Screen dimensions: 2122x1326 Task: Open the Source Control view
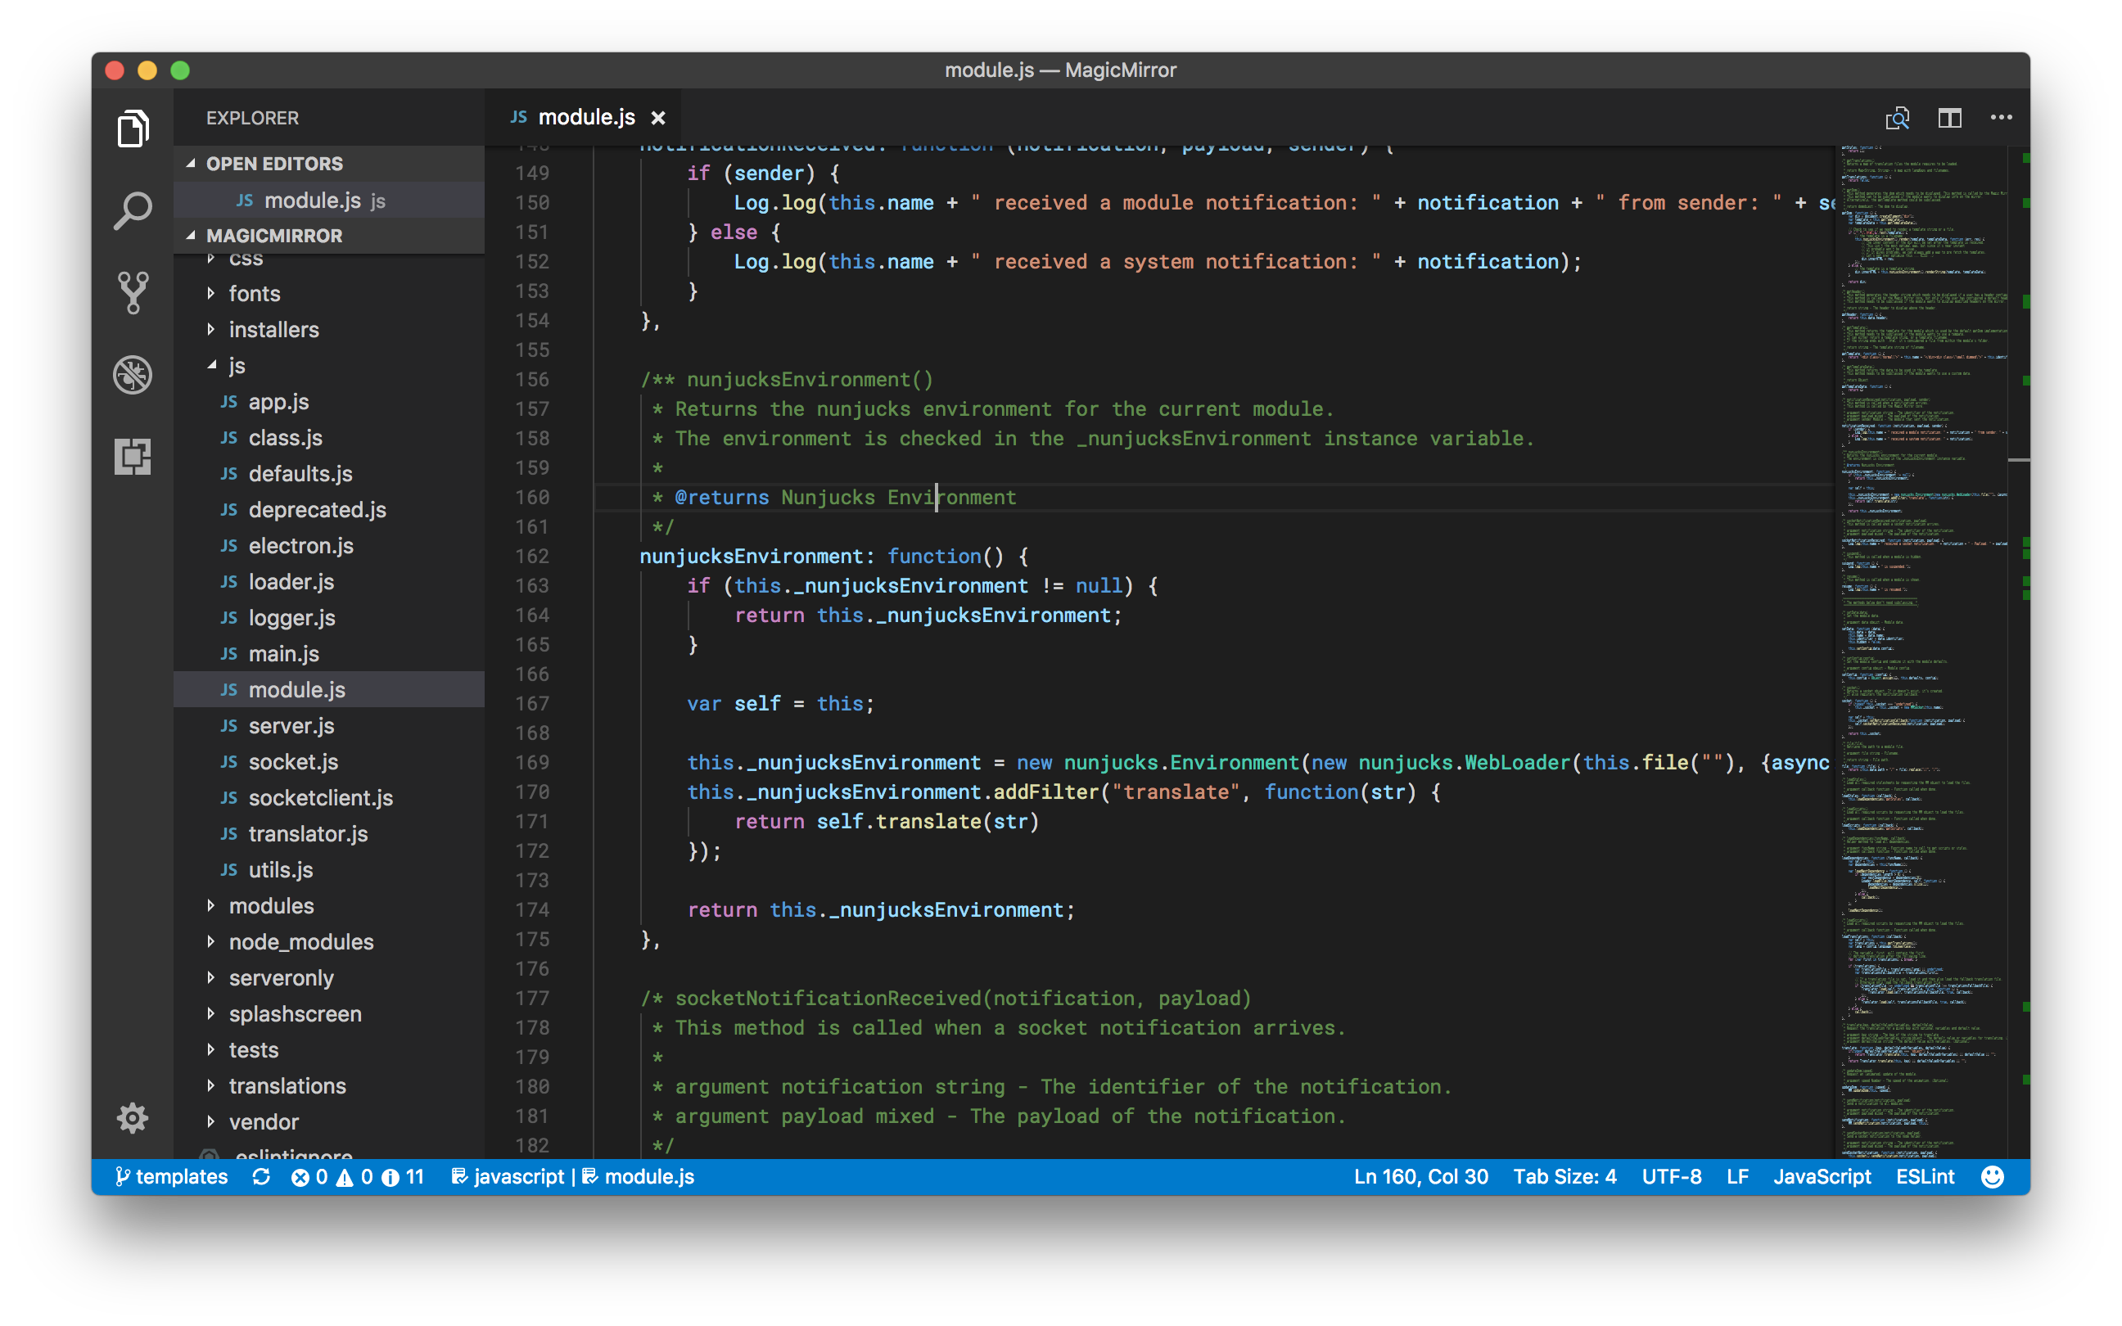pos(133,292)
